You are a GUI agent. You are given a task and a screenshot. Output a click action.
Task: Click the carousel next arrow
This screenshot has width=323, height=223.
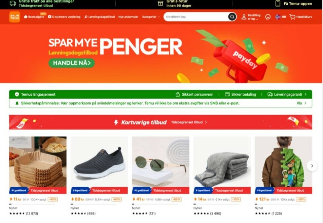coord(312,166)
